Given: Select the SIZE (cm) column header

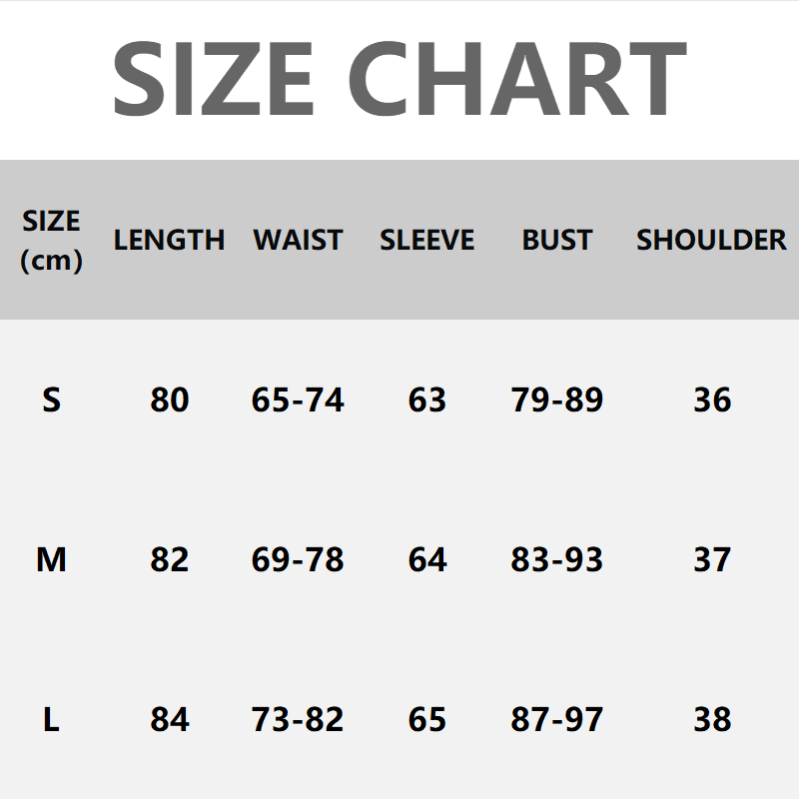Looking at the screenshot, I should [x=51, y=240].
